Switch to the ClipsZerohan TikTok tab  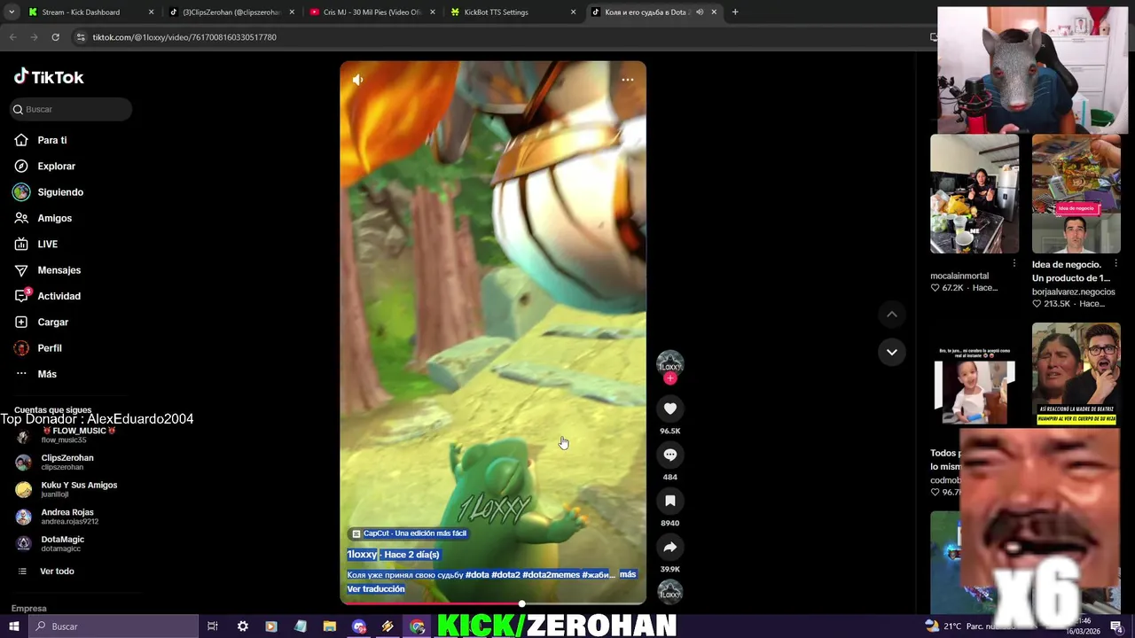(231, 12)
